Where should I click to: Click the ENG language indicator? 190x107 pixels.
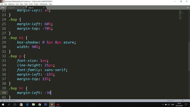tap(173, 104)
